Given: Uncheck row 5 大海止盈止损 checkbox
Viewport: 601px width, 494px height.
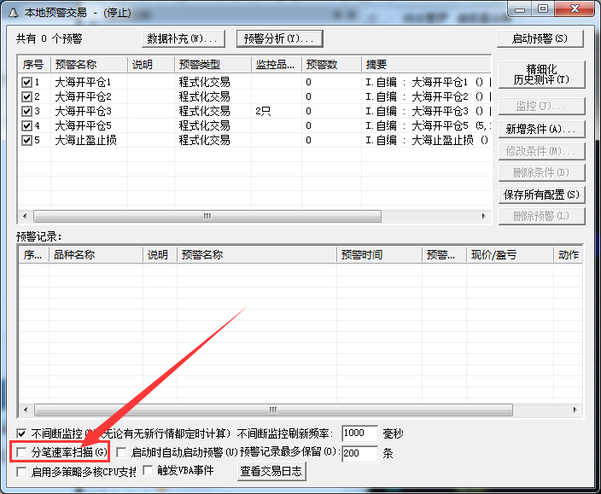Looking at the screenshot, I should click(x=26, y=140).
